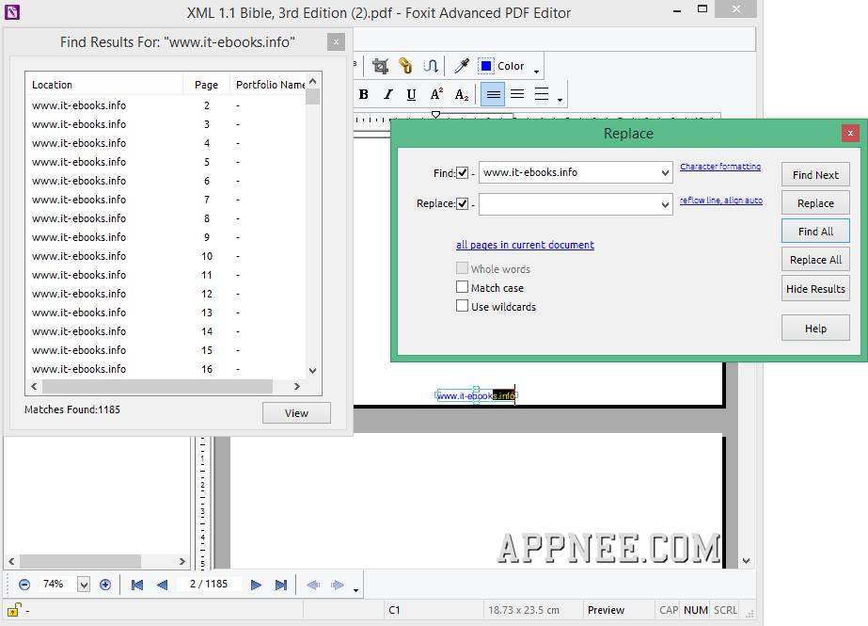Image resolution: width=868 pixels, height=626 pixels.
Task: Click into the Replace text field
Action: (x=569, y=204)
